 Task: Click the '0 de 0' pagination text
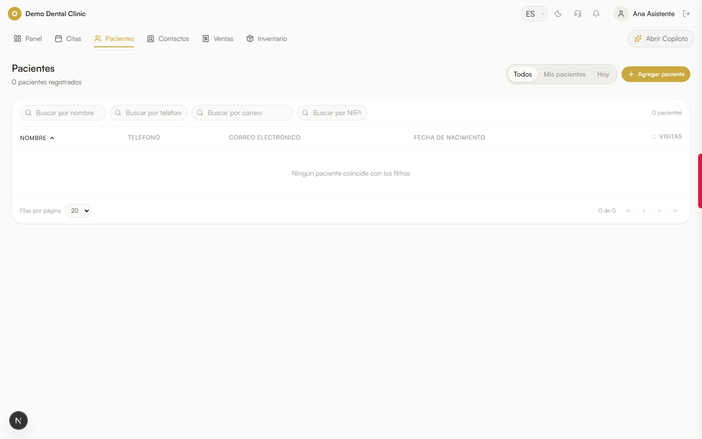pos(607,211)
